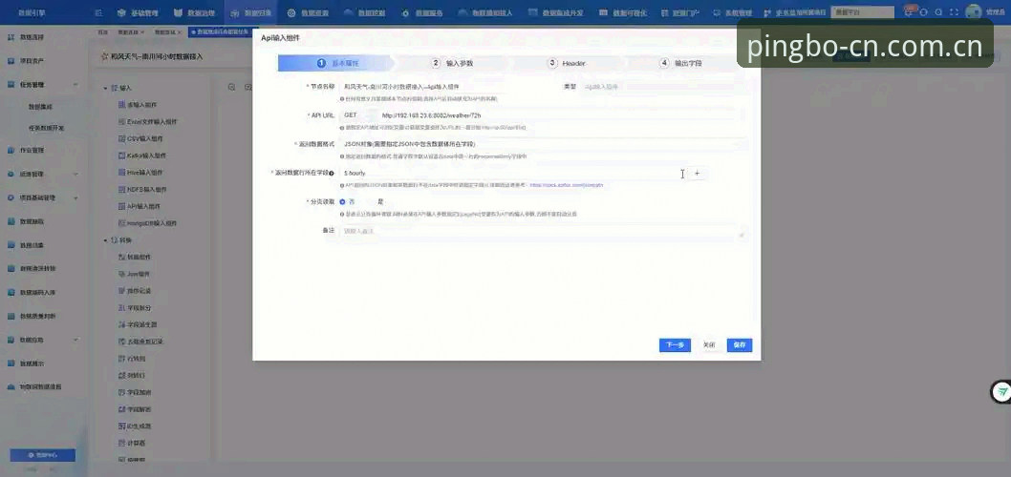Open the jsonpath reference link
The image size is (1011, 477).
(x=566, y=185)
